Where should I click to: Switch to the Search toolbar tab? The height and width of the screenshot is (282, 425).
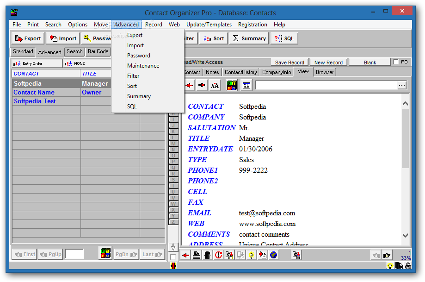click(74, 51)
